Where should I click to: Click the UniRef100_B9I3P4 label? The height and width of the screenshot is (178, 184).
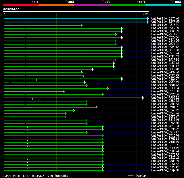(x=165, y=53)
